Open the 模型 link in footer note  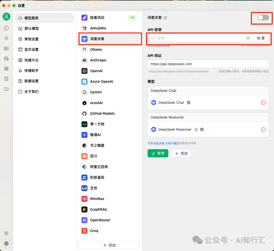click(176, 143)
